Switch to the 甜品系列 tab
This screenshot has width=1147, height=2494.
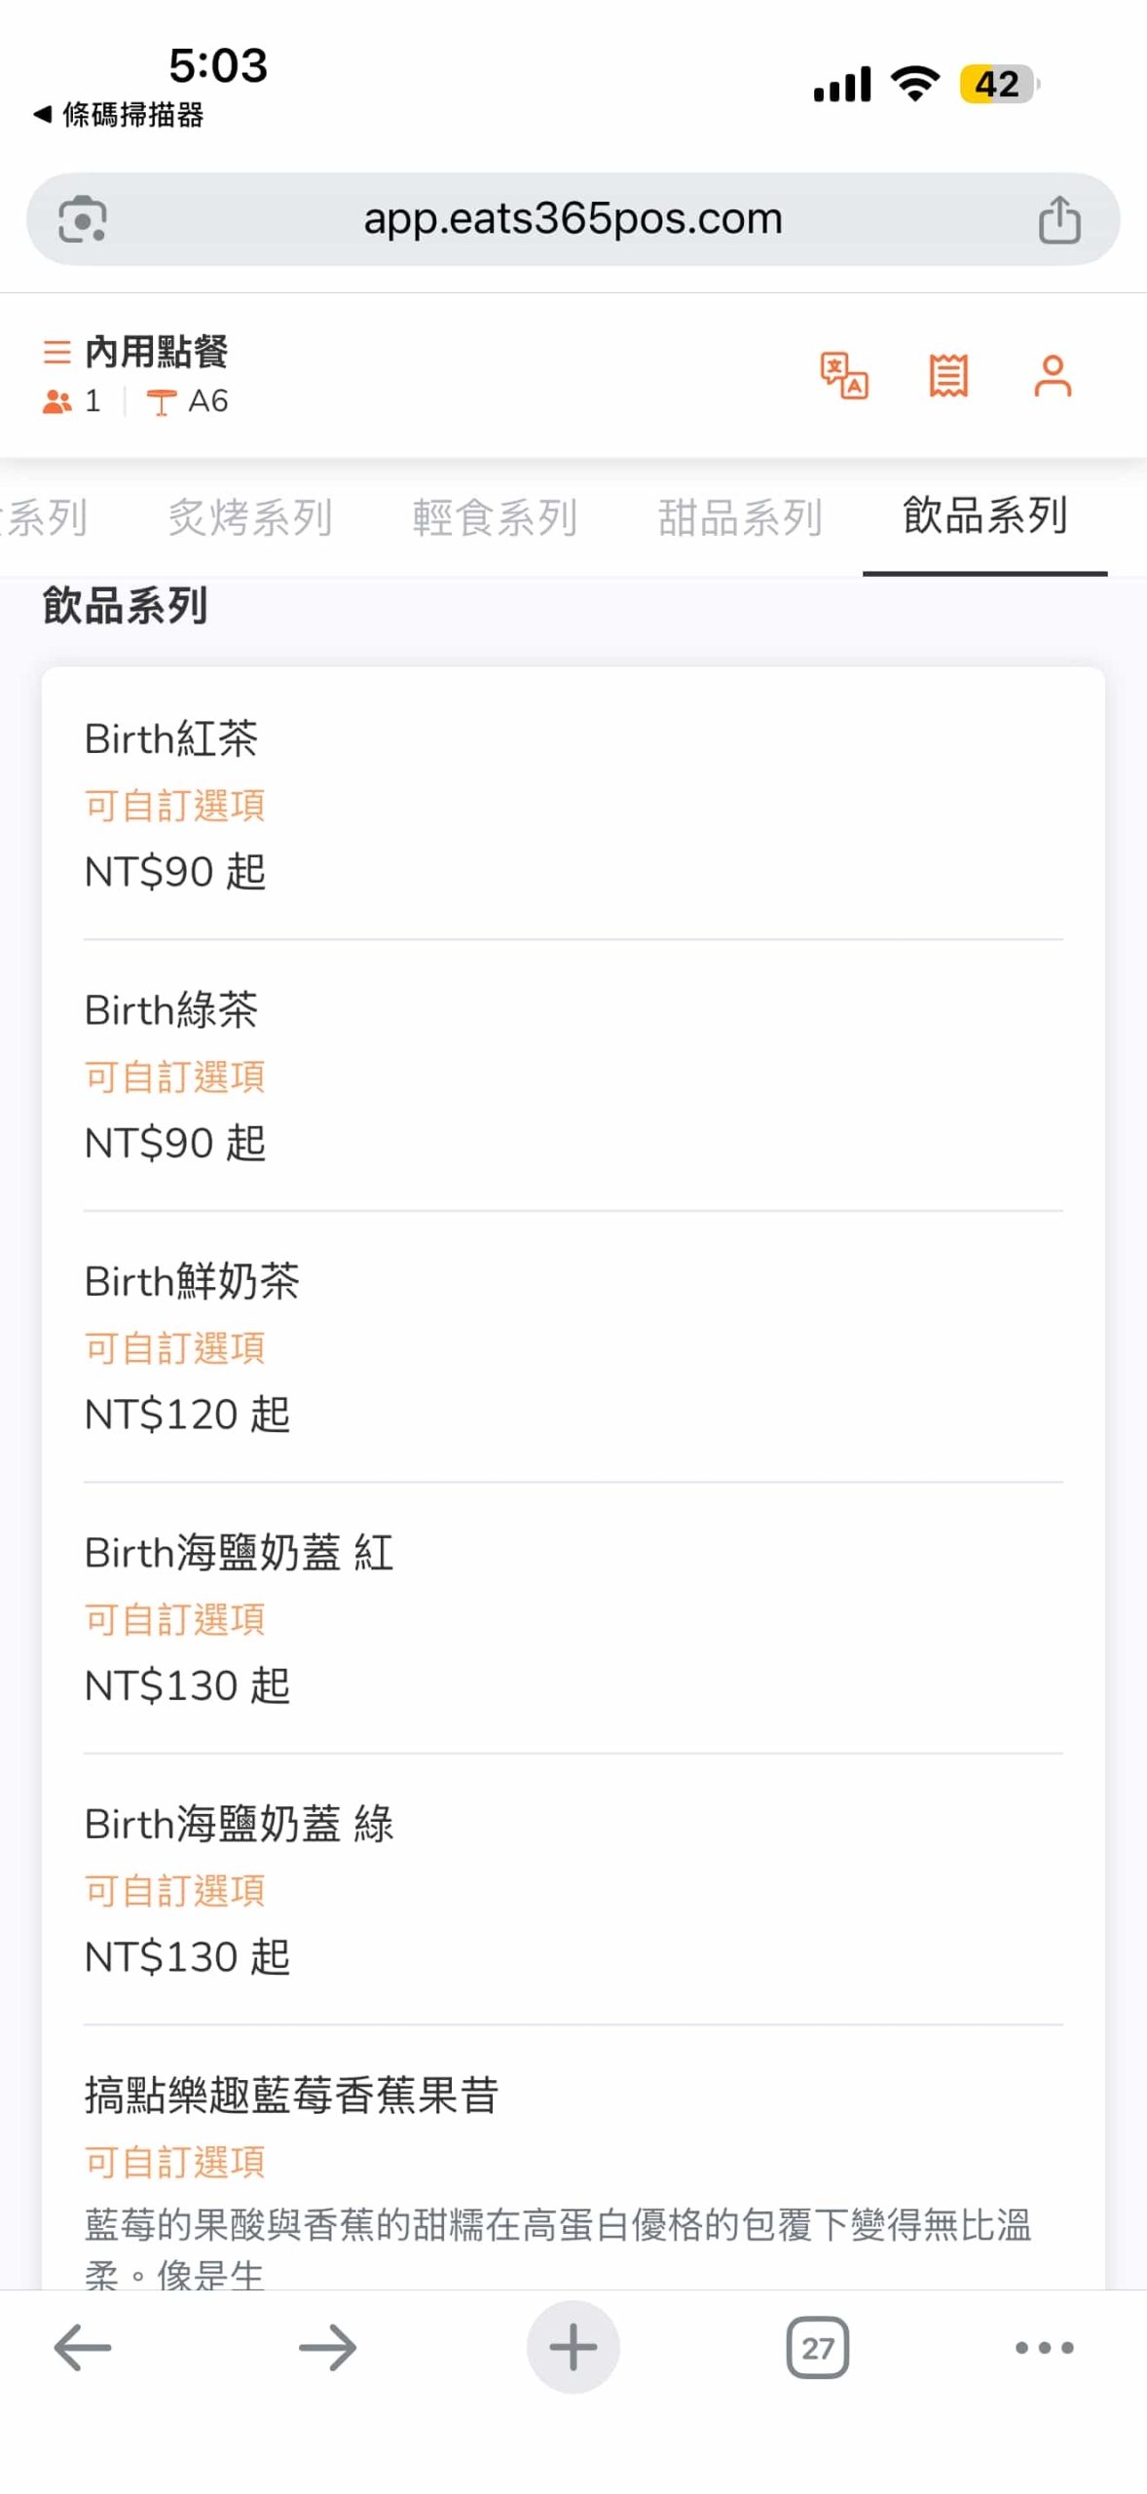pyautogui.click(x=740, y=517)
